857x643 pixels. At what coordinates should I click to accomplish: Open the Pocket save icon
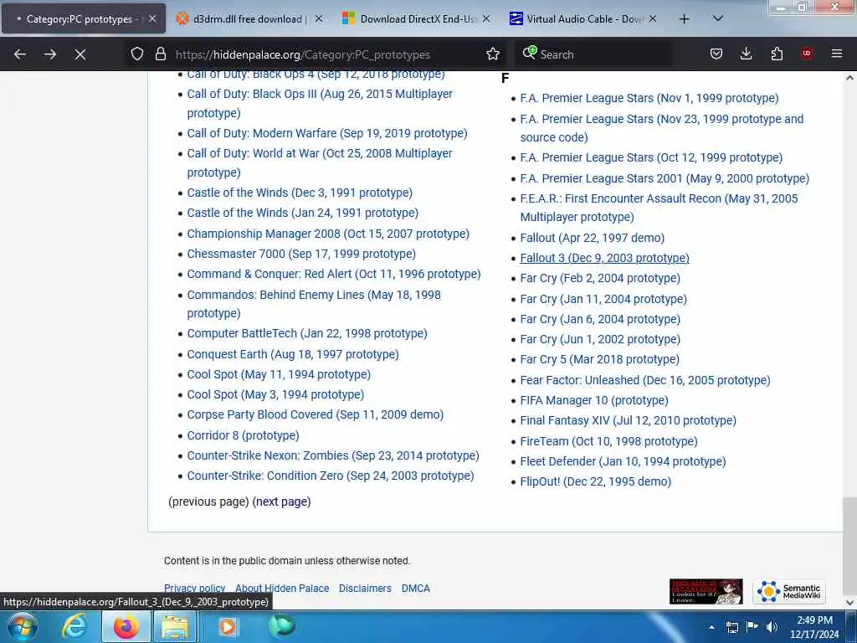coord(716,54)
